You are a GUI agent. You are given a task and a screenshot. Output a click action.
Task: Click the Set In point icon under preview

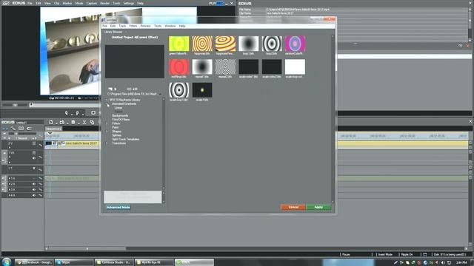[66, 113]
